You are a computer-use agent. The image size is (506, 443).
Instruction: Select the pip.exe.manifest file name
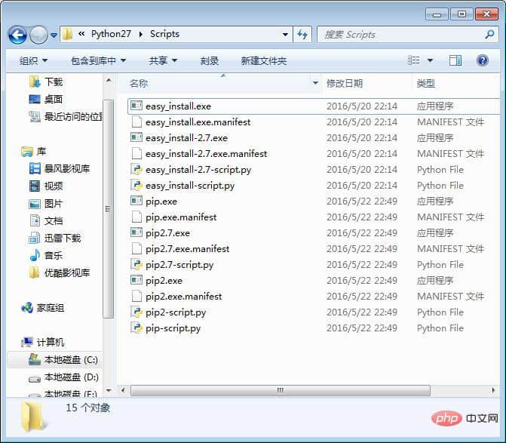(181, 217)
